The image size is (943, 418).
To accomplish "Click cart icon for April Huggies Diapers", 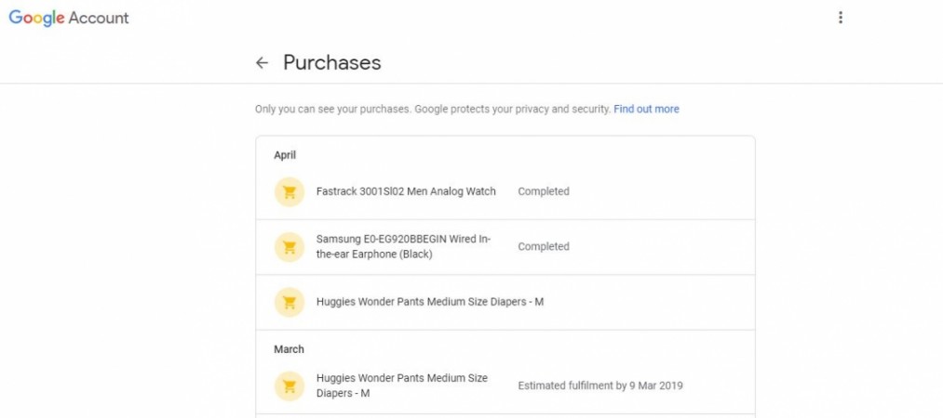I will [x=290, y=302].
